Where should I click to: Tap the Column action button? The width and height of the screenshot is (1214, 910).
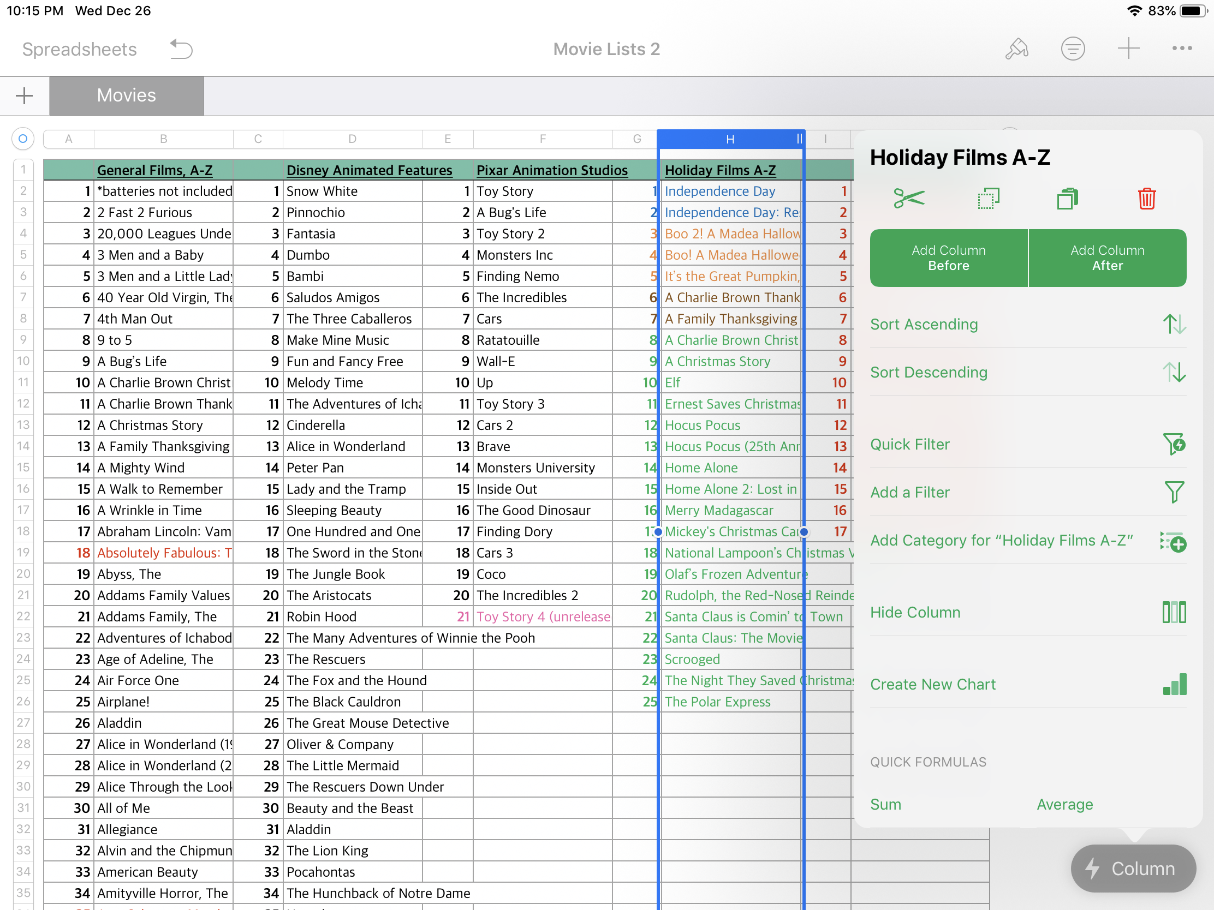(1133, 869)
